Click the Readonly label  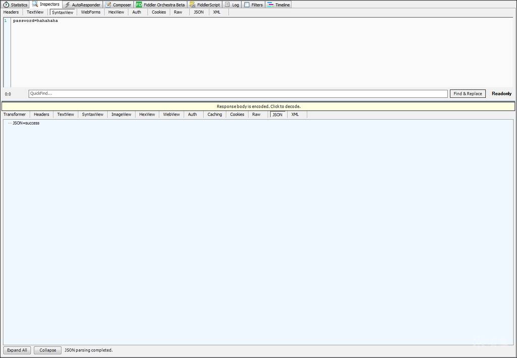click(501, 94)
